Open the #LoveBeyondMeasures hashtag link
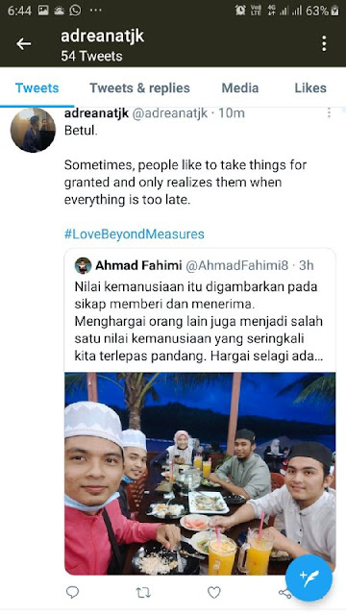Screen dimensions: 346x615 [x=135, y=234]
